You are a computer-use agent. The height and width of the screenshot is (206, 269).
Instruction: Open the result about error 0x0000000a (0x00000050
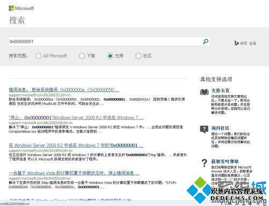(x=64, y=90)
